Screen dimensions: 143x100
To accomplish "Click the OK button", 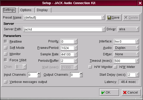I will coord(110,93).
